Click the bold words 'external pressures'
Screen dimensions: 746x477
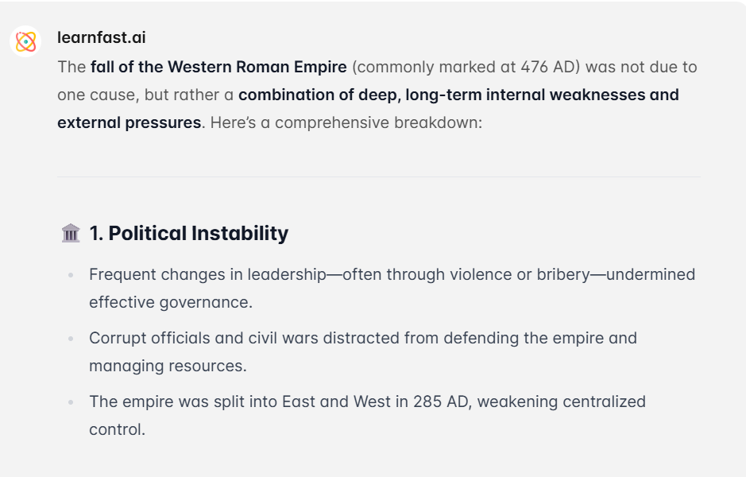tap(129, 122)
